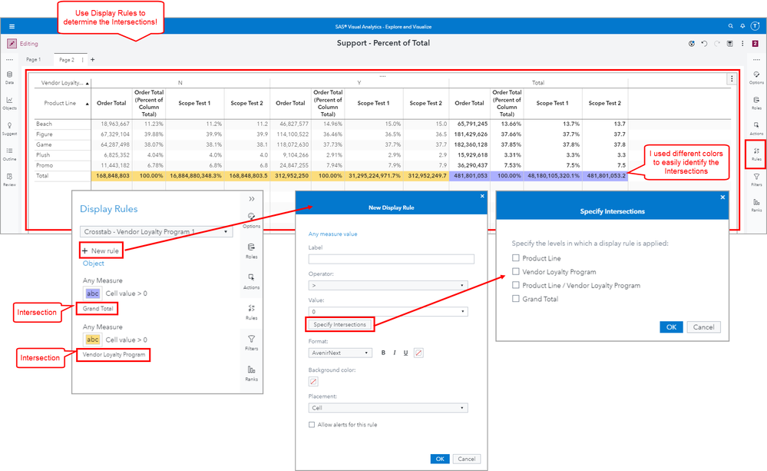Image resolution: width=767 pixels, height=471 pixels.
Task: Click Filters icon beside Display Rules panel
Action: [x=251, y=342]
